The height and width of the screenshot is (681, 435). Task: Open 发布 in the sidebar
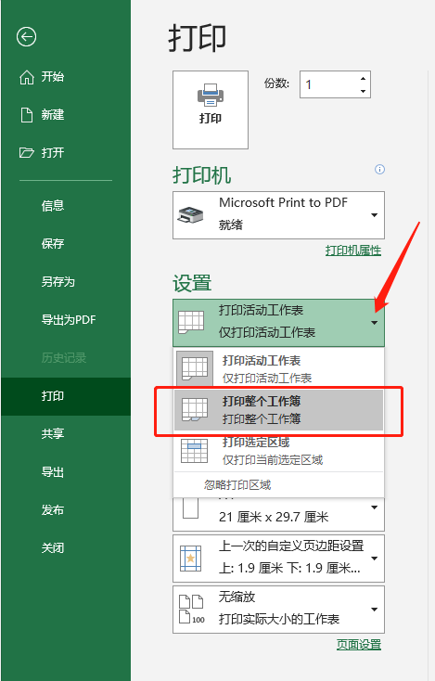[53, 509]
